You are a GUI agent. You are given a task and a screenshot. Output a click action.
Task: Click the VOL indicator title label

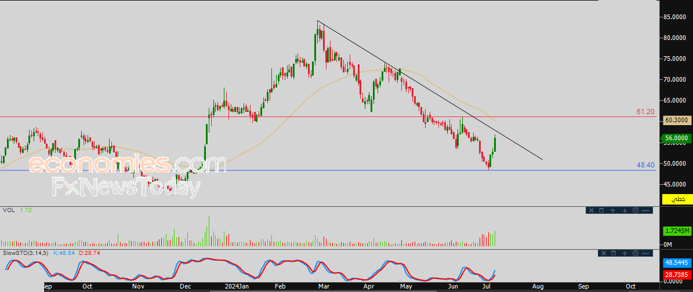tap(9, 210)
